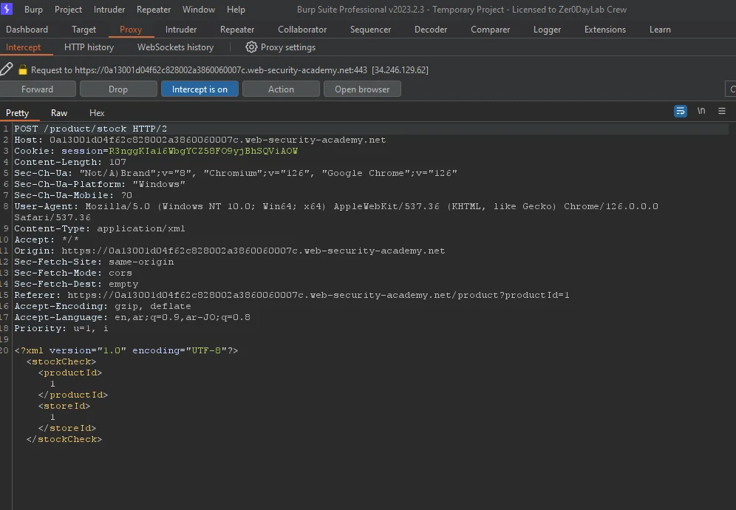Select the Pretty view tab

[x=18, y=112]
